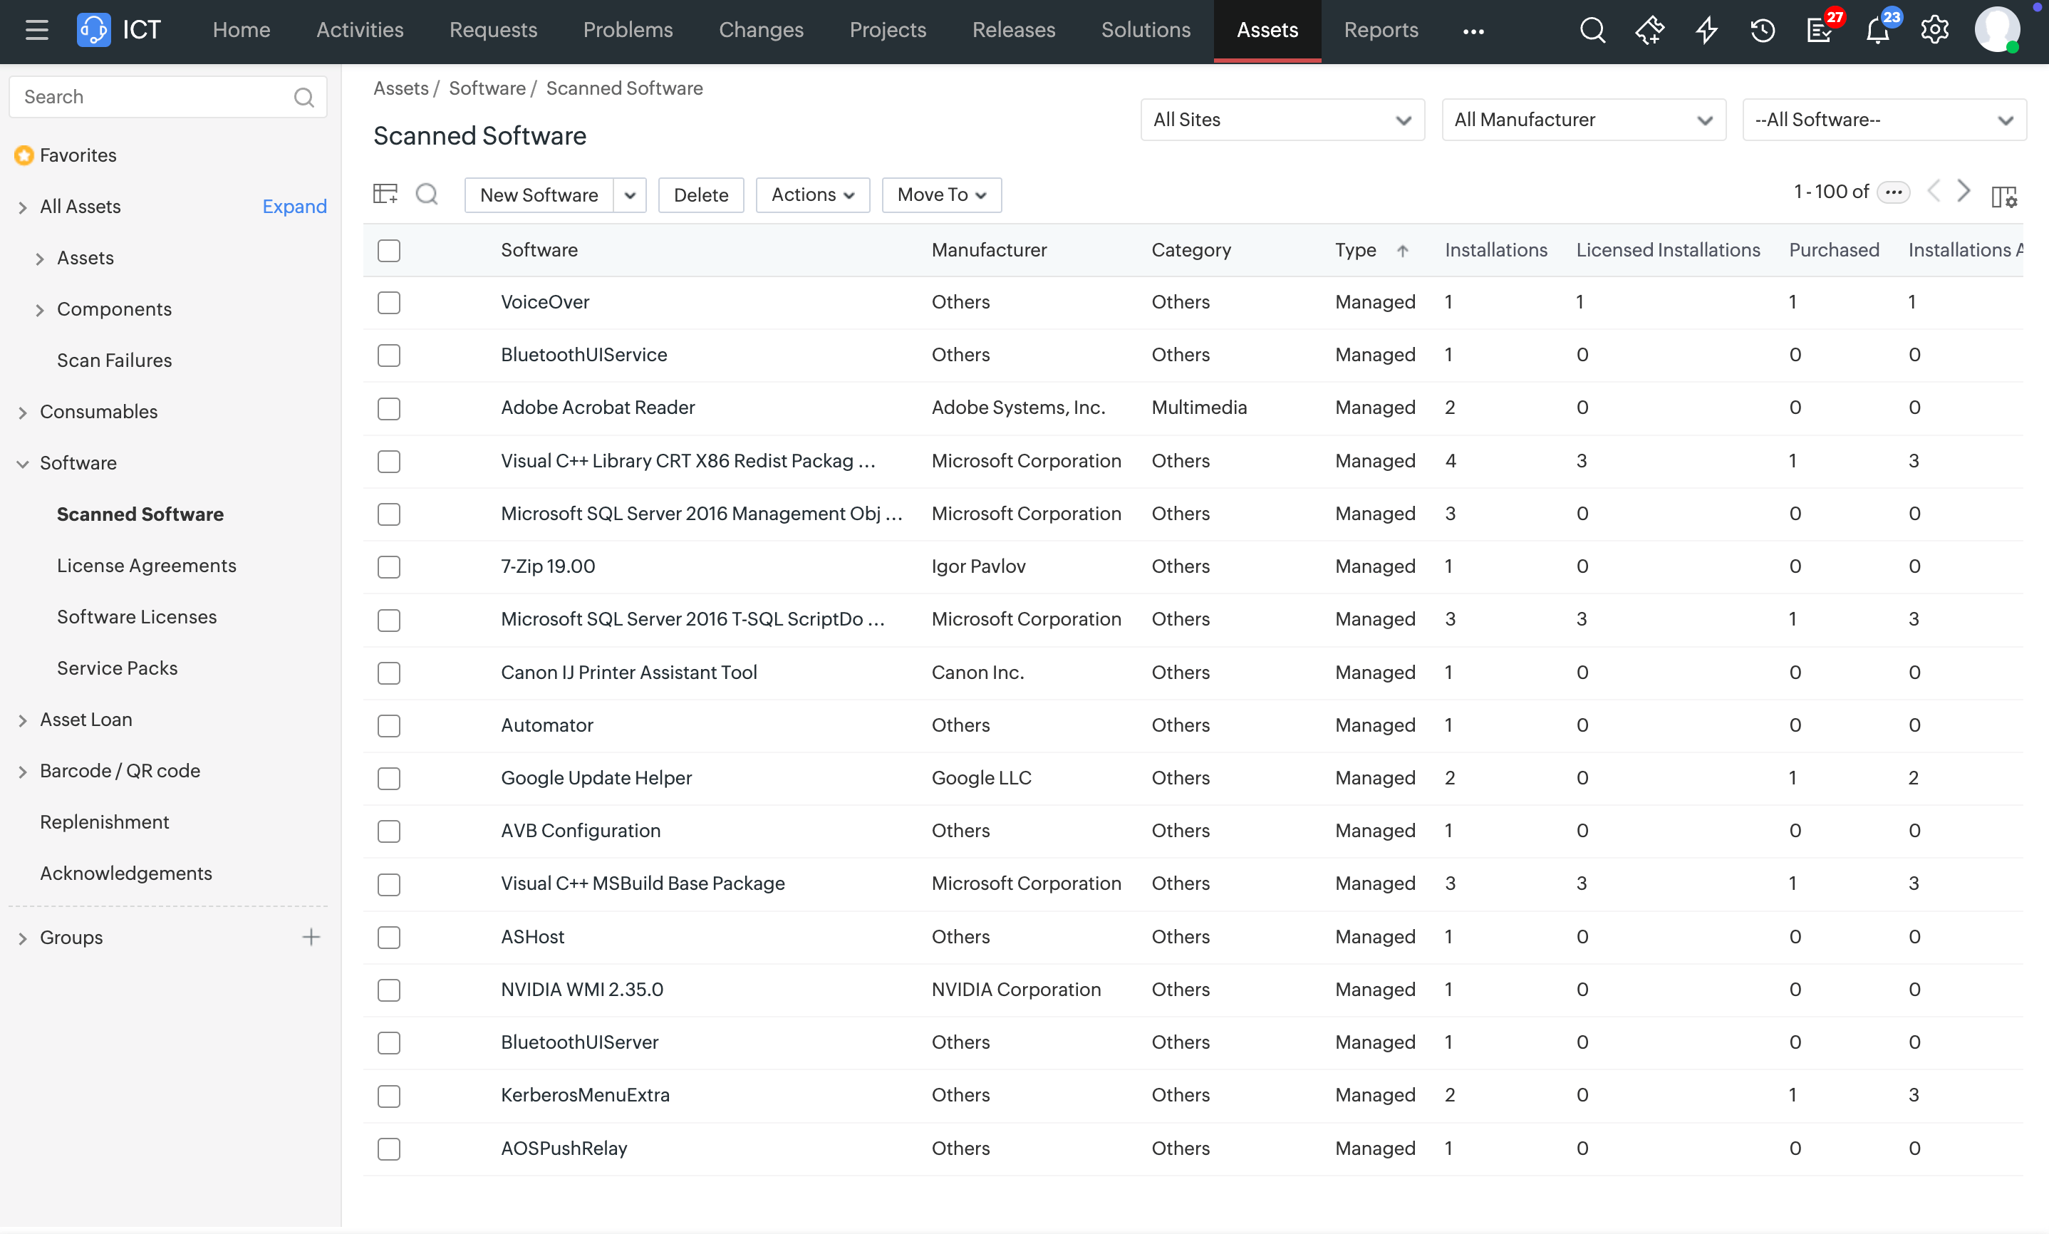Open the hamburger navigation menu
The width and height of the screenshot is (2049, 1234).
(36, 31)
